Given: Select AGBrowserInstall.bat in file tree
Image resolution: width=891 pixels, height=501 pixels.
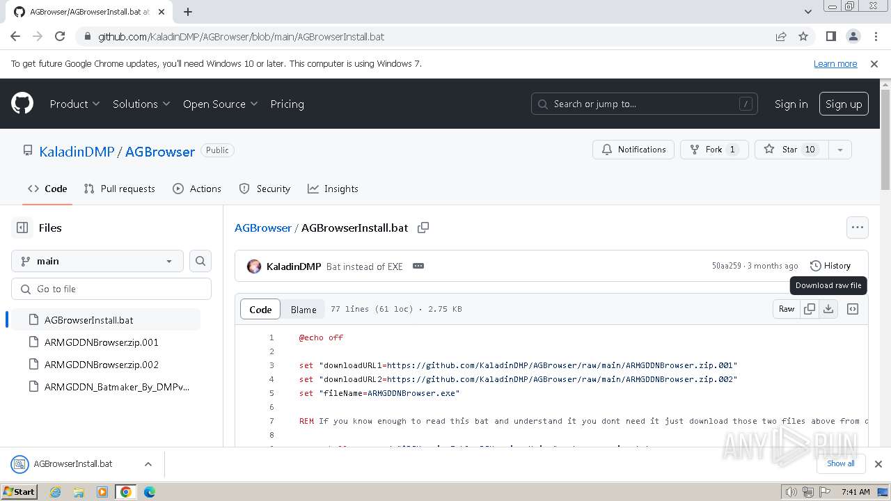Looking at the screenshot, I should click(x=106, y=320).
